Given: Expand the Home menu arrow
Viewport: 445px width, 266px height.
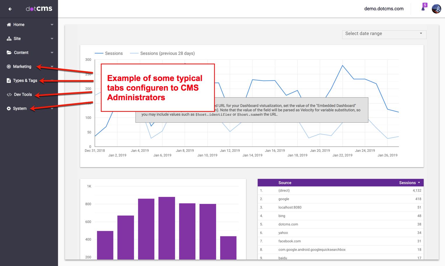Looking at the screenshot, I should pyautogui.click(x=52, y=25).
